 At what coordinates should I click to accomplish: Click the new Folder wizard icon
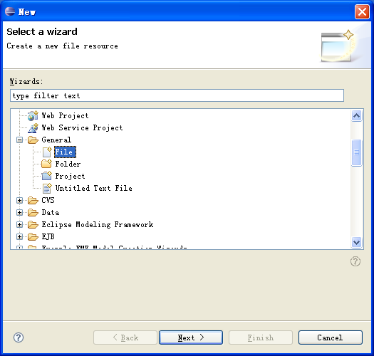click(x=46, y=164)
